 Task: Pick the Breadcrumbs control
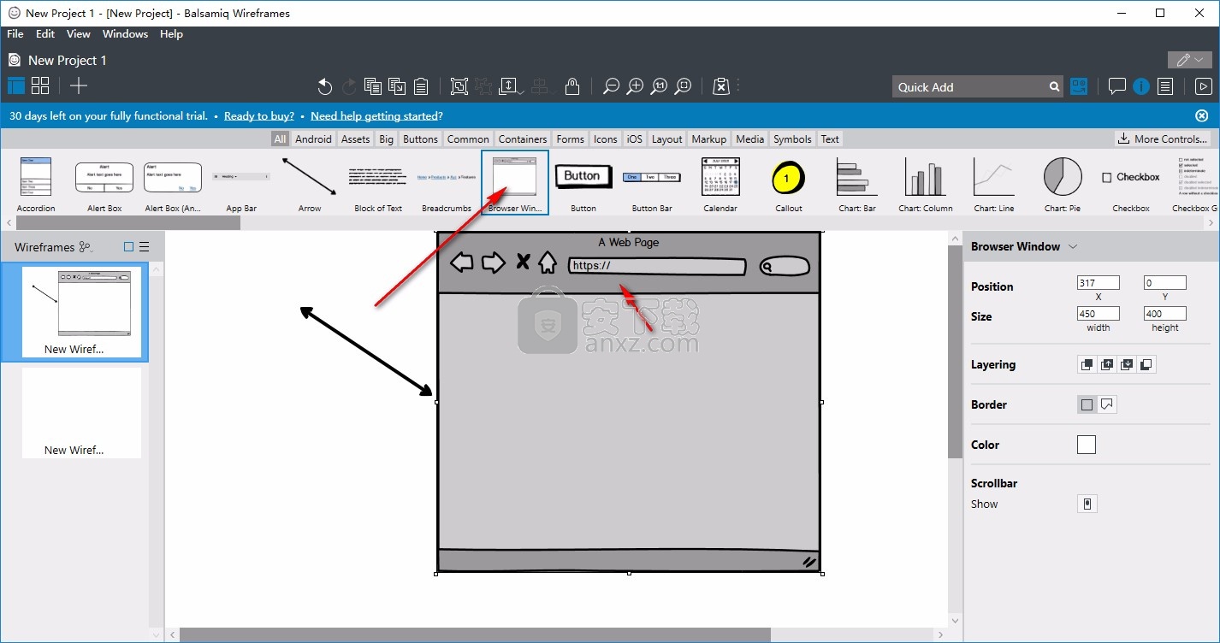point(447,184)
